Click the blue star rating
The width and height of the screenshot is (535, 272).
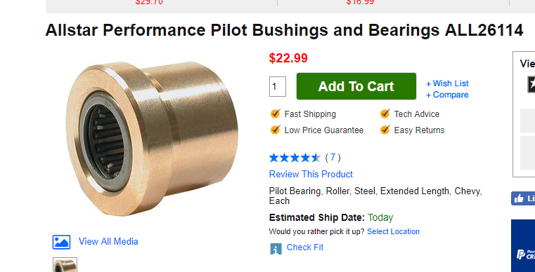pos(295,158)
